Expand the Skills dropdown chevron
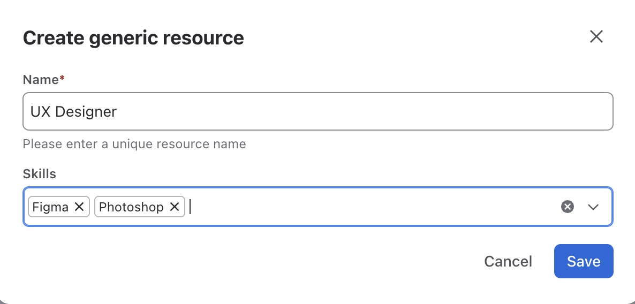 (593, 207)
